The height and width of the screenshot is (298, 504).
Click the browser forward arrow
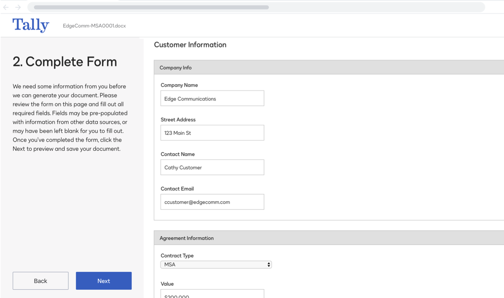pos(18,7)
